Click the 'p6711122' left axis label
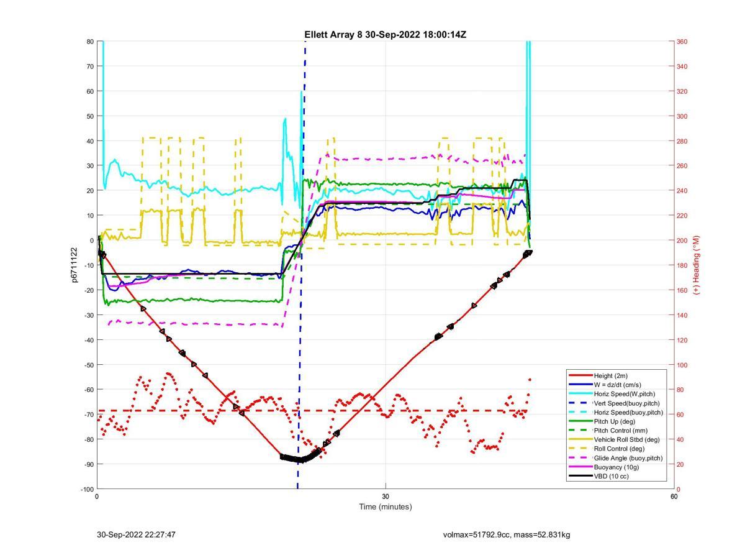The width and height of the screenshot is (745, 550). click(74, 265)
